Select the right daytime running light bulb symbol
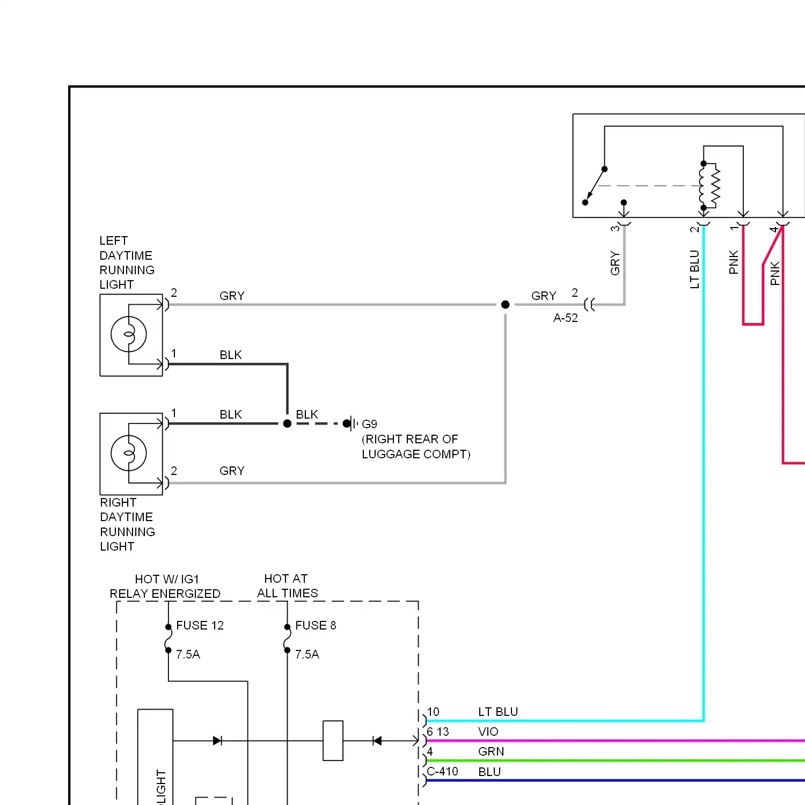 tap(129, 453)
